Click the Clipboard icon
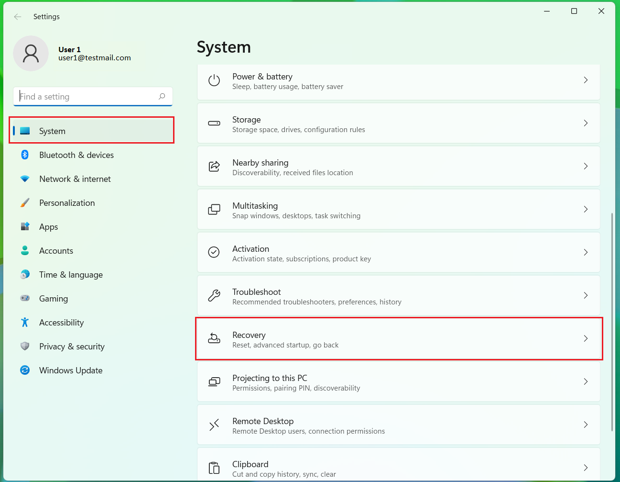The image size is (620, 482). pos(214,468)
